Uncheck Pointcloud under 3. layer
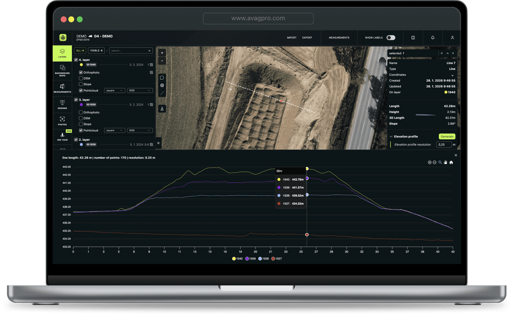The width and height of the screenshot is (513, 315). (x=81, y=130)
